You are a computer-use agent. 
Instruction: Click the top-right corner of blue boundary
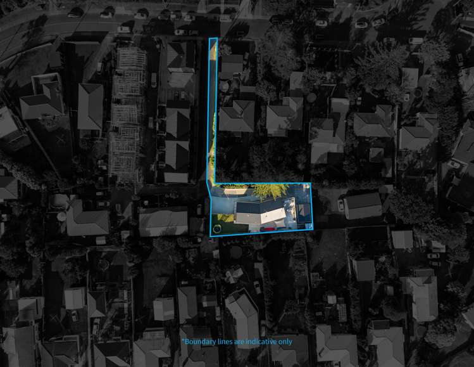point(310,183)
